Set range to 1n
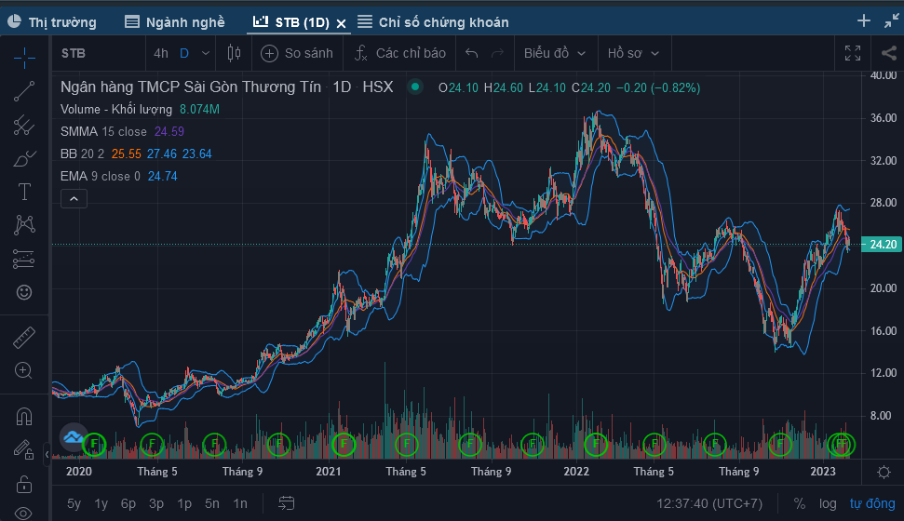Viewport: 904px width, 521px height. pyautogui.click(x=240, y=503)
